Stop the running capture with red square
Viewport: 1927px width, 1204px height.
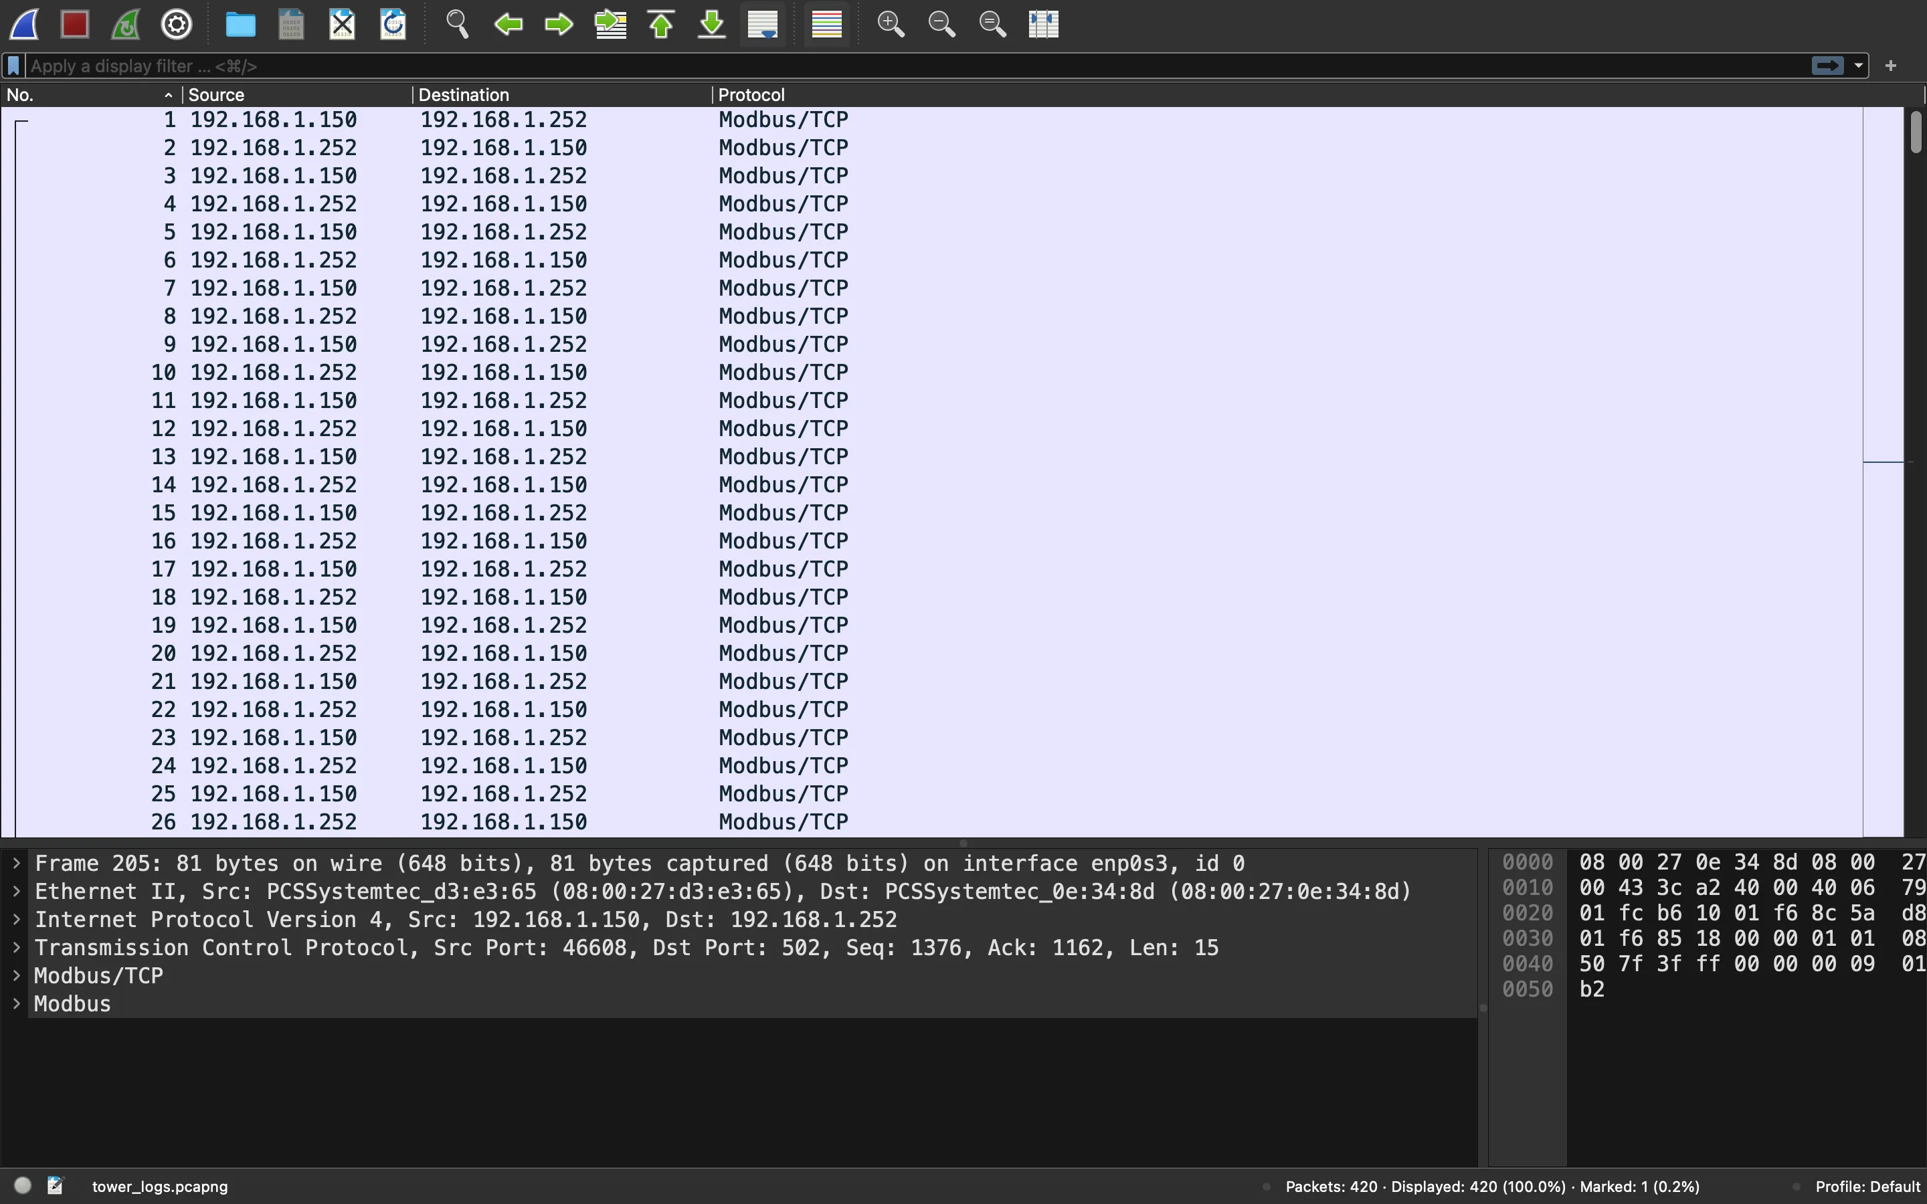click(x=75, y=24)
